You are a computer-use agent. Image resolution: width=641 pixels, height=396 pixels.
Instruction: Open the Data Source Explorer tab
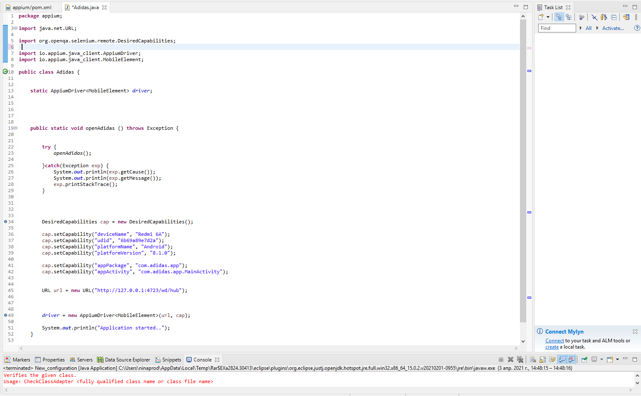coord(124,360)
